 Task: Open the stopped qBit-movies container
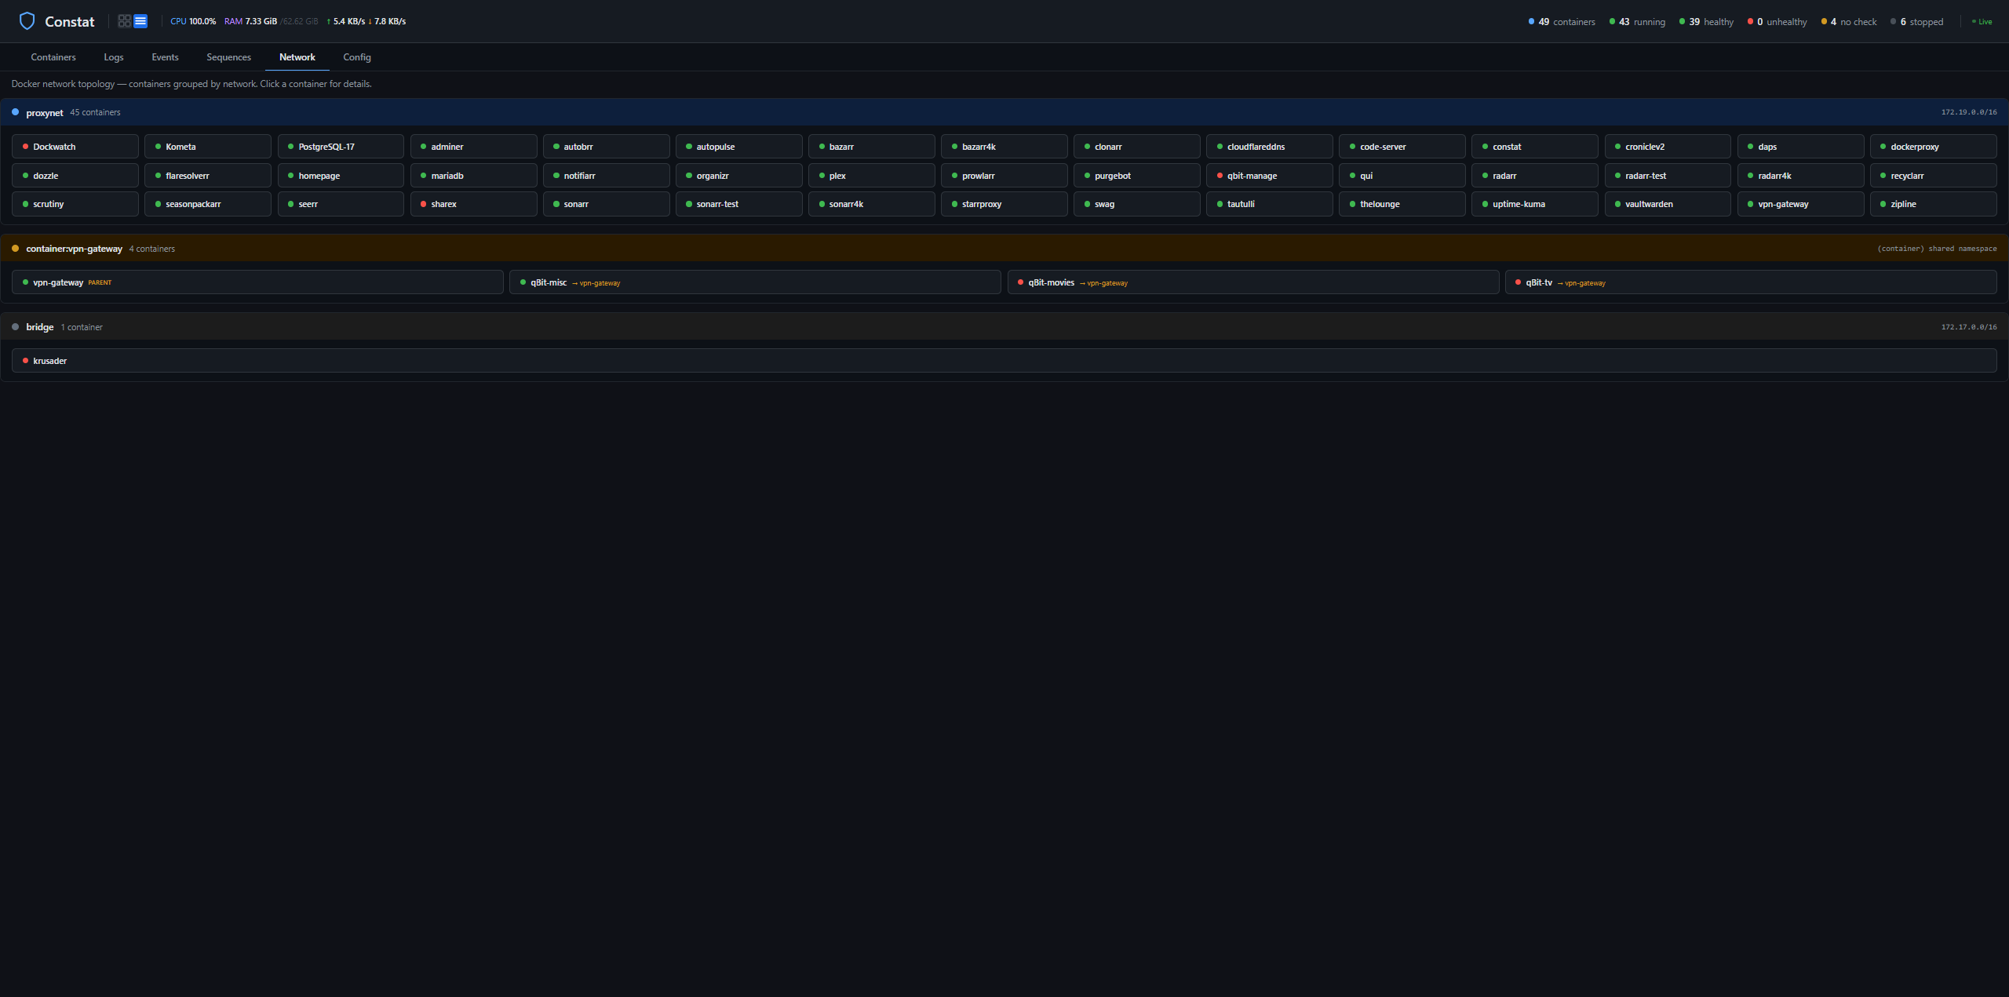pos(1252,282)
